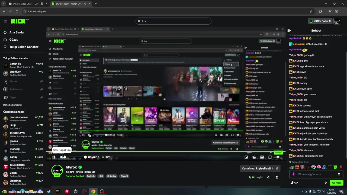Select the BLyroX tag
Image resolution: width=347 pixels, height=195 pixels.
click(124, 176)
